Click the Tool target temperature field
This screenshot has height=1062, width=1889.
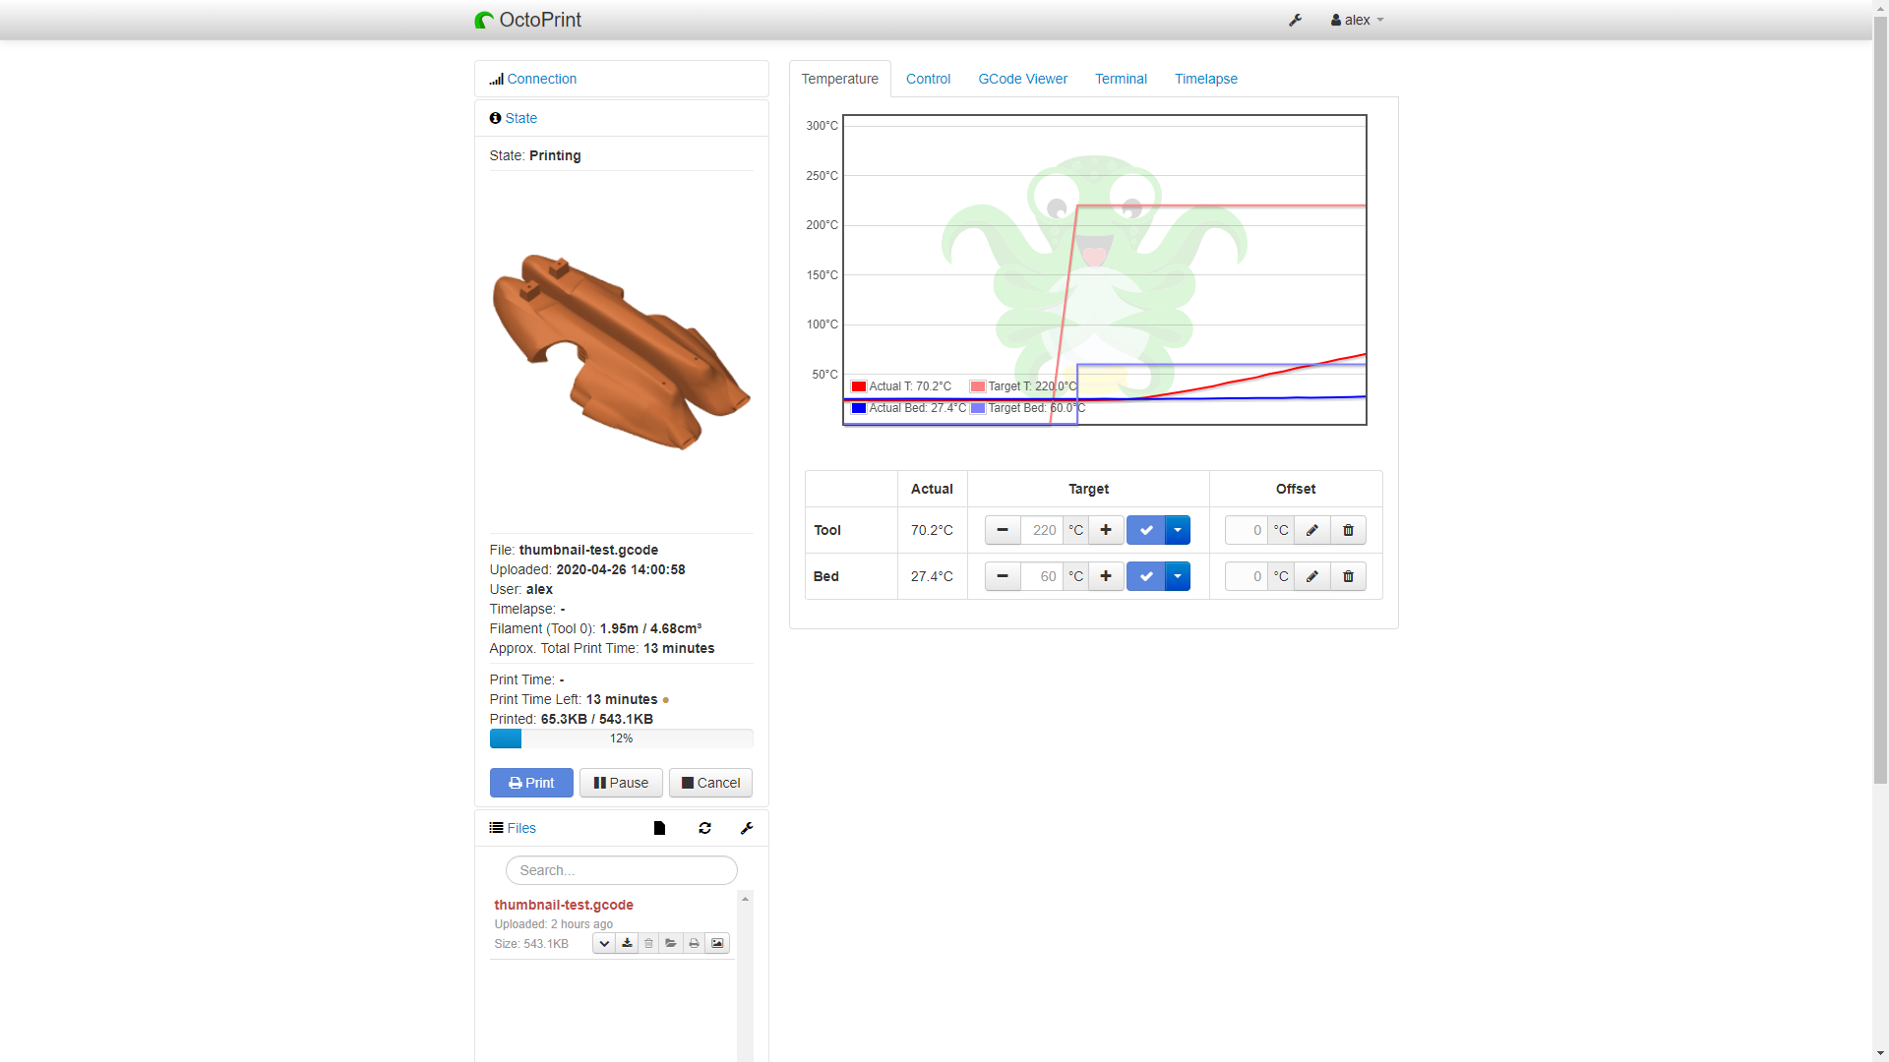click(x=1041, y=530)
